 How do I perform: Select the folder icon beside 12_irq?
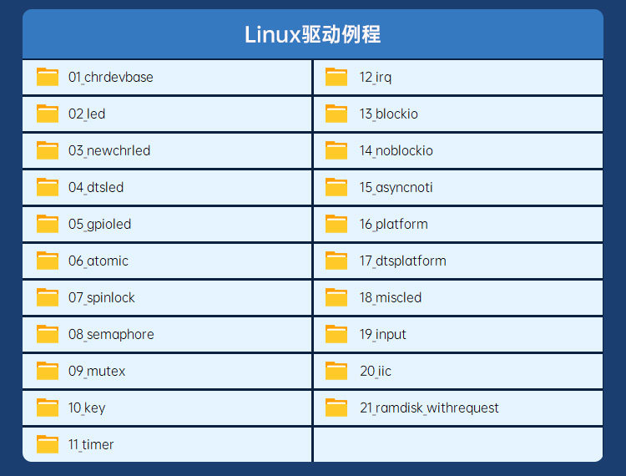click(336, 77)
